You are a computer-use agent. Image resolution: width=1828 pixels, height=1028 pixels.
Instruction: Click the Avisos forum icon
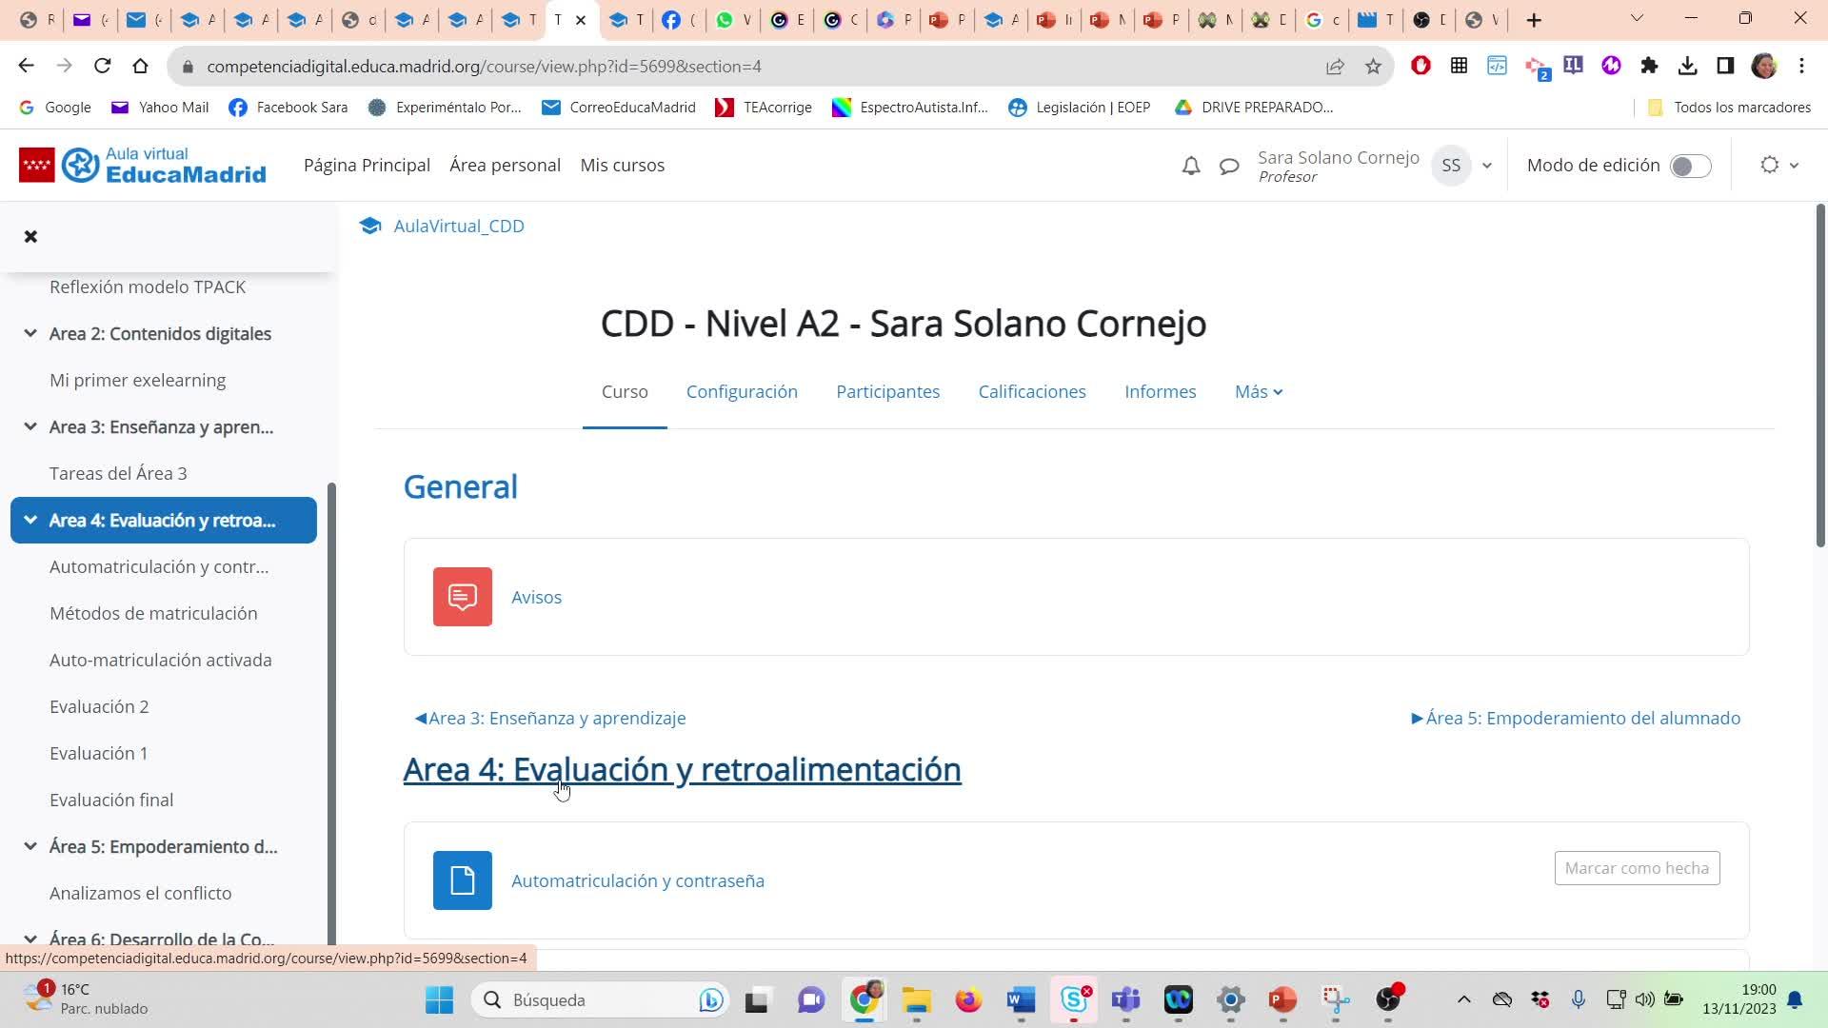click(x=463, y=597)
